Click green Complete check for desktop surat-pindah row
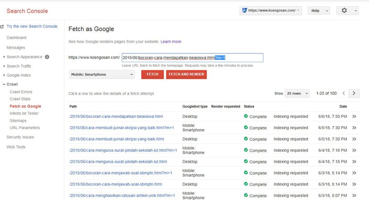Image resolution: width=369 pixels, height=200 pixels. coord(246,161)
